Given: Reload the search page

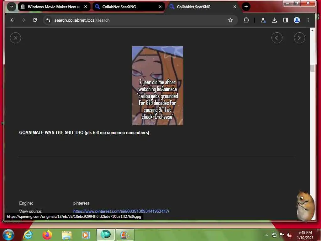Looking at the screenshot, I should point(35,20).
